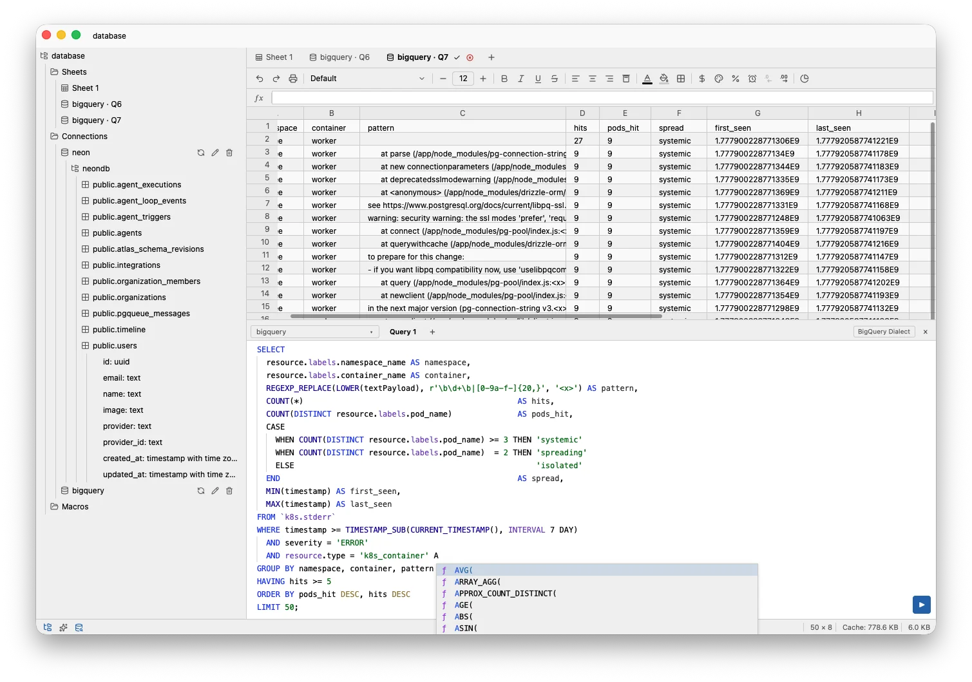Align cell text left
Viewport: 972px width, 682px height.
(x=576, y=79)
